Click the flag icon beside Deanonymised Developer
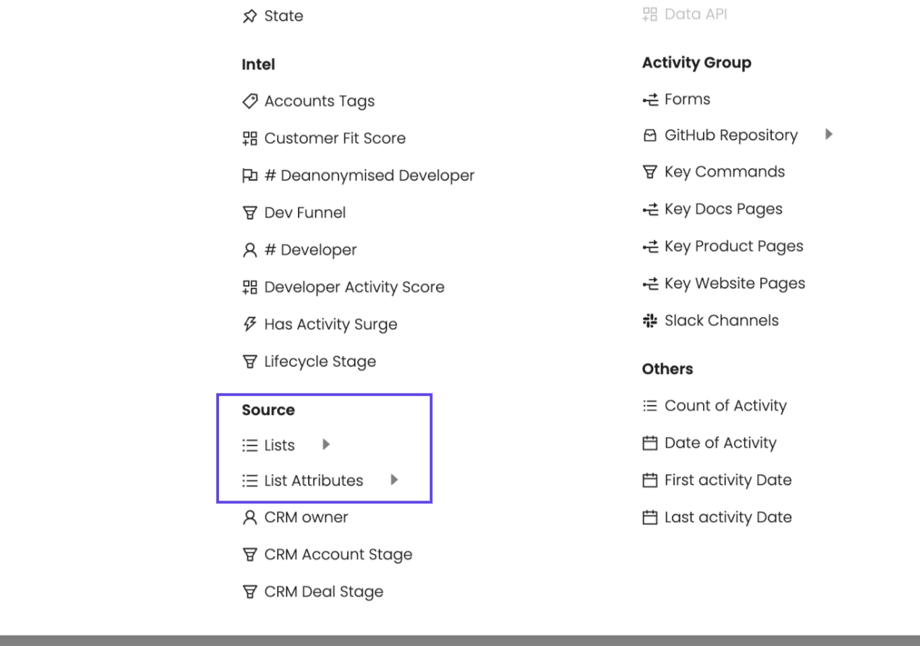Screen dimensions: 920x646 click(250, 176)
